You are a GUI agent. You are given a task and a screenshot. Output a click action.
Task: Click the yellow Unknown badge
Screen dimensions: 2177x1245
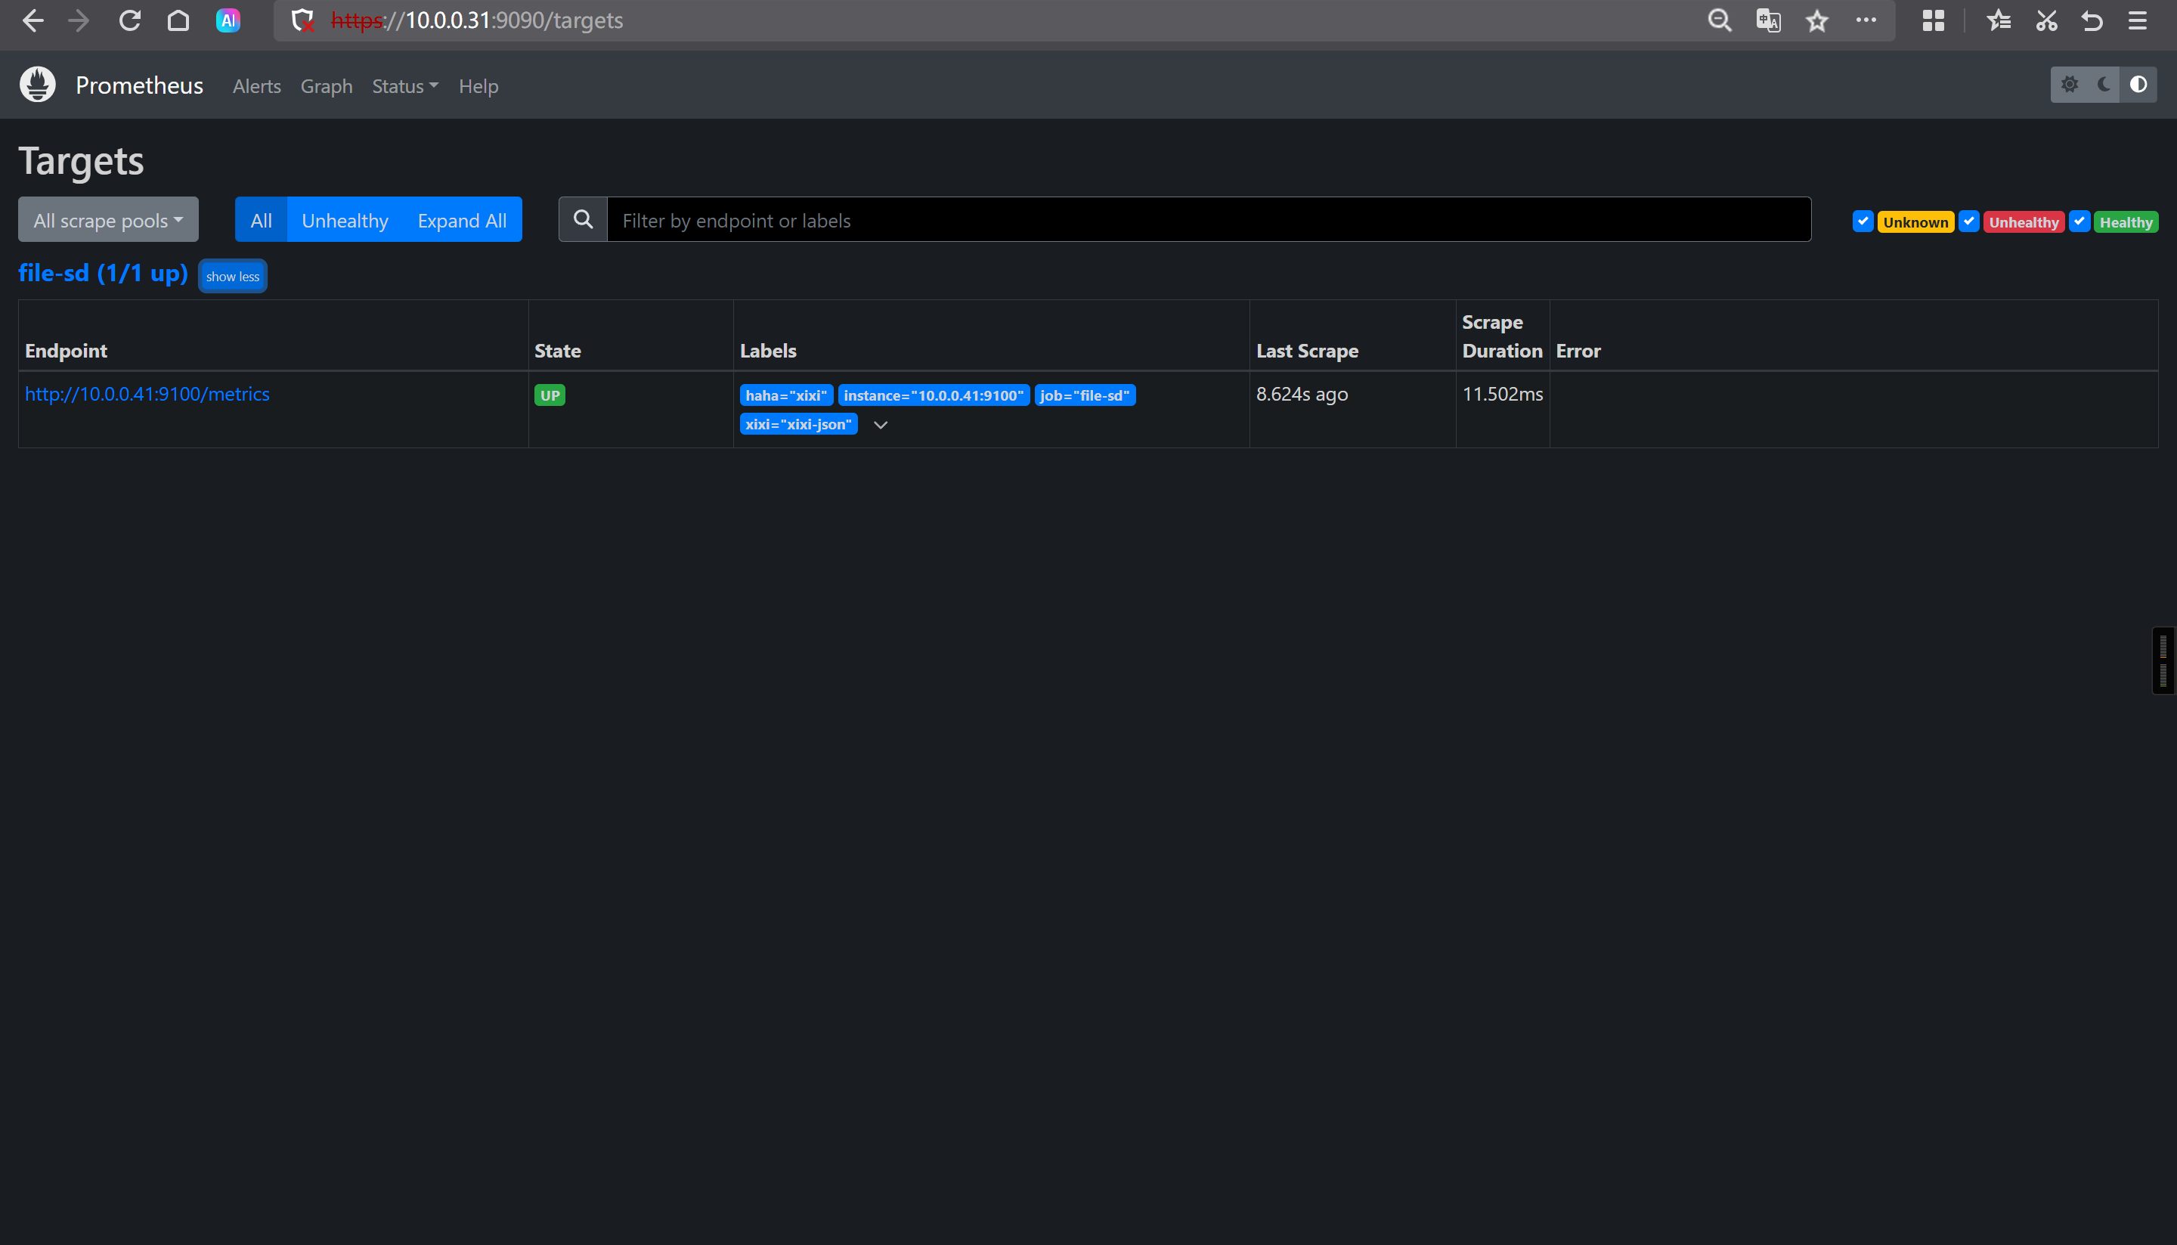1915,222
